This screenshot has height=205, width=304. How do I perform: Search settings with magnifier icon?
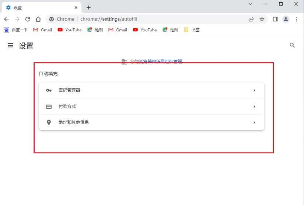[292, 45]
